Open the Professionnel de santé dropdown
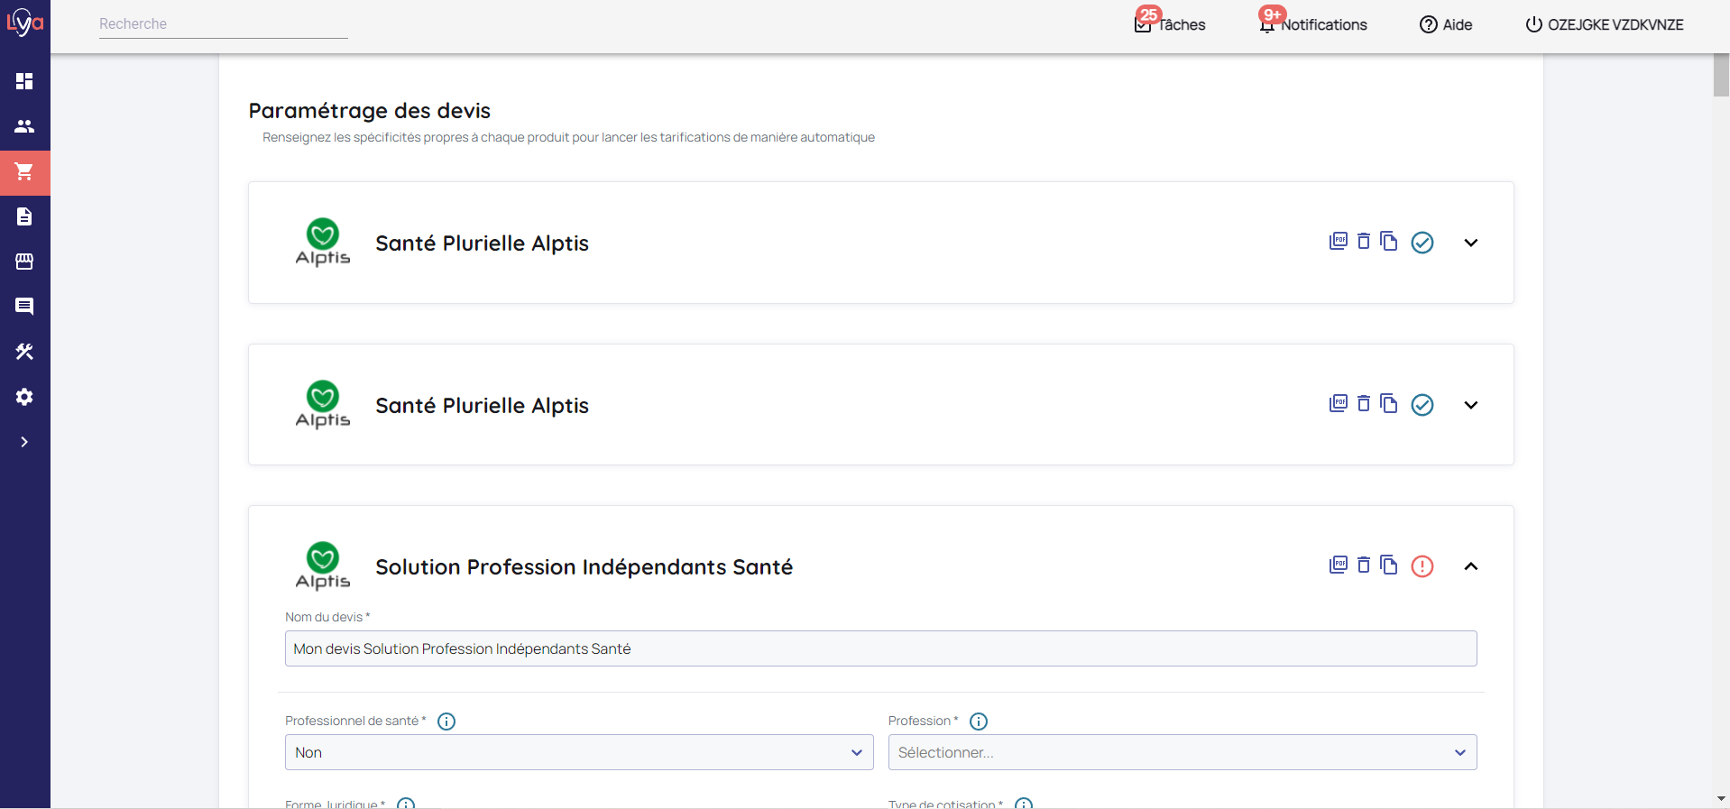Viewport: 1730px width, 809px height. coord(579,752)
